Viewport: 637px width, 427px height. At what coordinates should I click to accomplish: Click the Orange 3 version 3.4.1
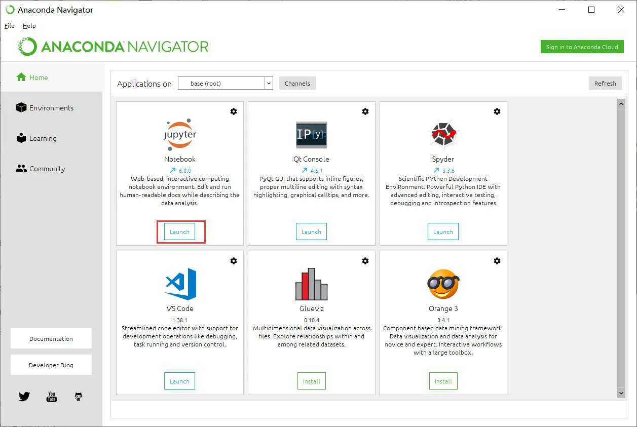coord(443,320)
